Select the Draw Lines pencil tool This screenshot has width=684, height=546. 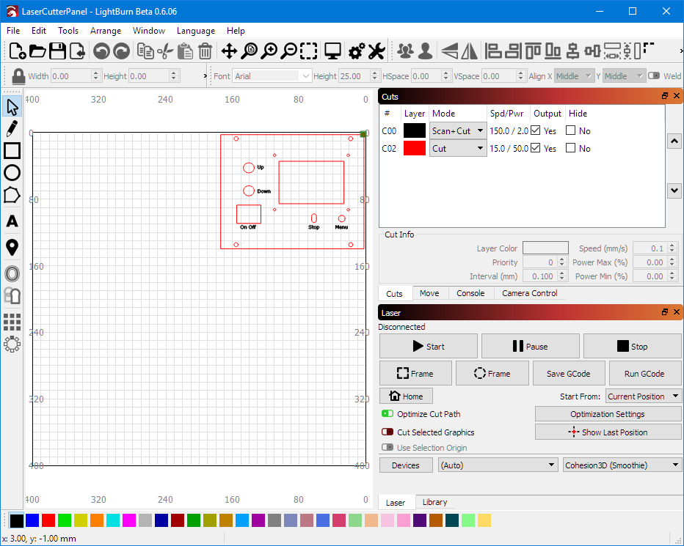click(12, 129)
